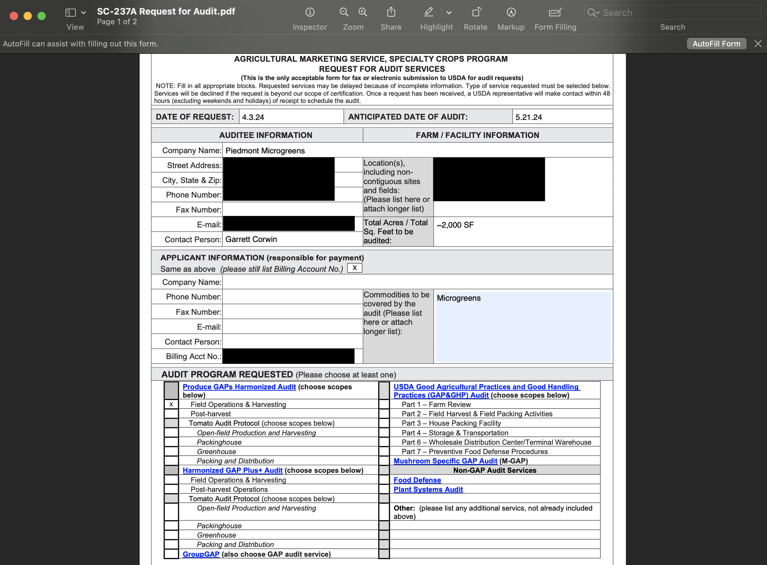The height and width of the screenshot is (565, 767).
Task: Open the GroupGAP link
Action: tap(201, 554)
